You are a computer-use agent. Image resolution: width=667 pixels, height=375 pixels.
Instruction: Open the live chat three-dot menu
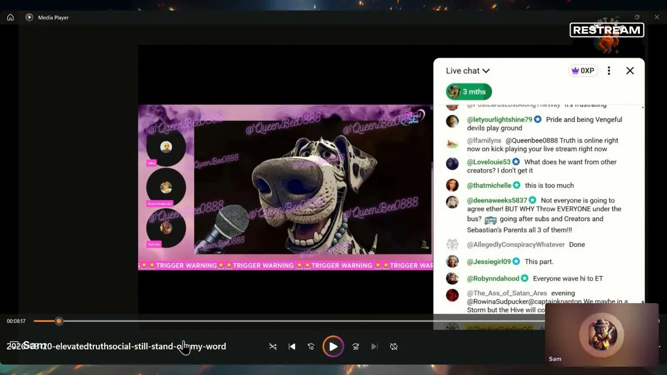click(609, 71)
